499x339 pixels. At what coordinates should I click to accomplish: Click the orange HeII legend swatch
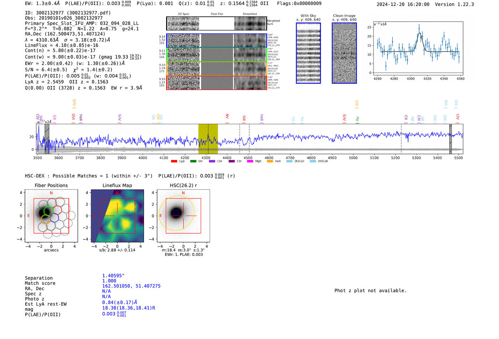tap(270, 161)
